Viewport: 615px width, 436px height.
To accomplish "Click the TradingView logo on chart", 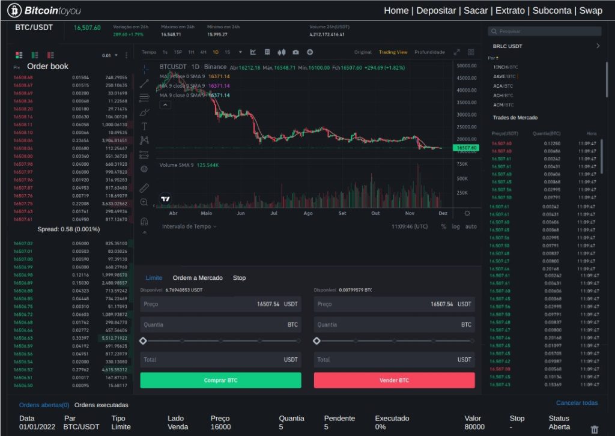I will point(166,199).
